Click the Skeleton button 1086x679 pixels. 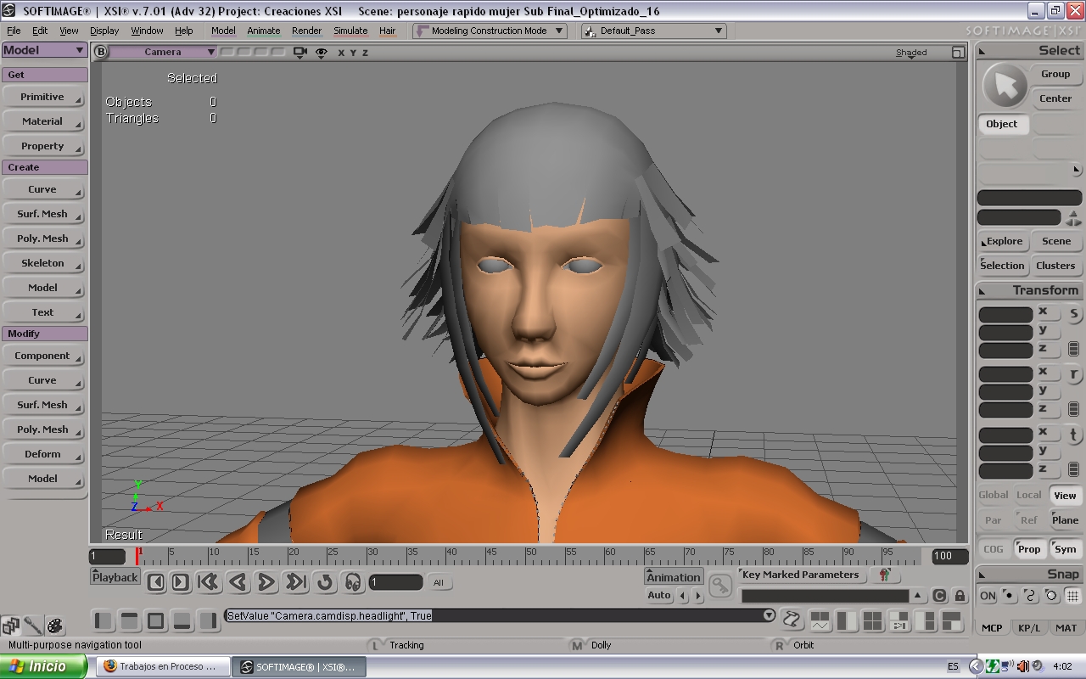click(x=43, y=263)
